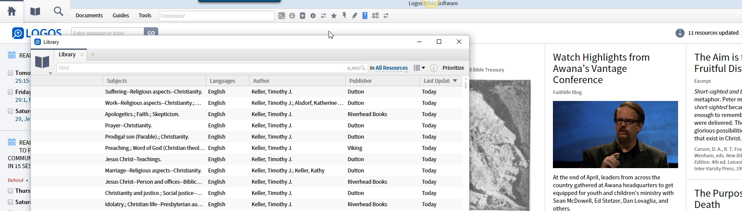This screenshot has height=211, width=742.
Task: Open the Home page icon
Action: (x=12, y=11)
